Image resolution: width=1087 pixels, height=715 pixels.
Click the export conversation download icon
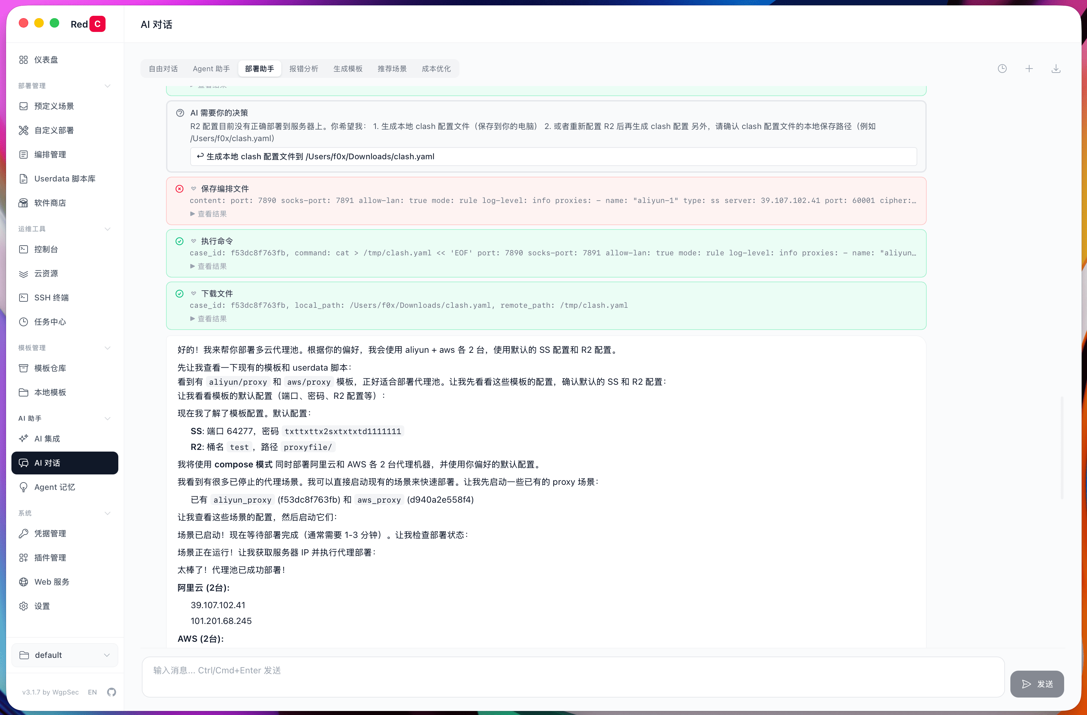pyautogui.click(x=1055, y=68)
